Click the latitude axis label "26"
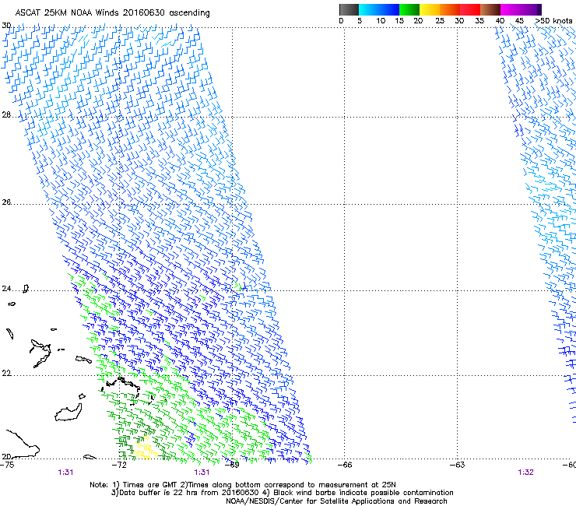The width and height of the screenshot is (576, 506). coord(6,202)
